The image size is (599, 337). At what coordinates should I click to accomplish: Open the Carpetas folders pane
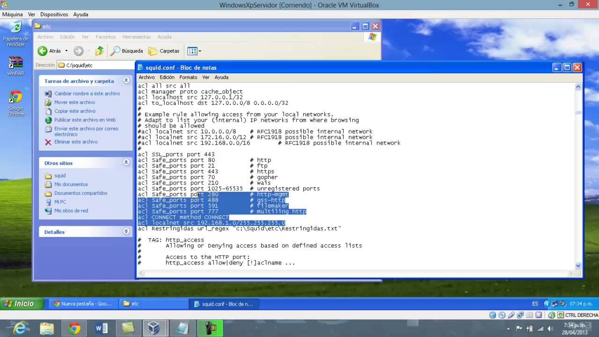click(x=164, y=51)
